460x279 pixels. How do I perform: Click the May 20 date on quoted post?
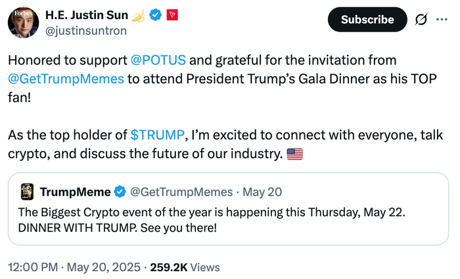tap(262, 192)
